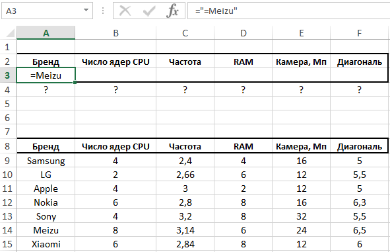Image resolution: width=390 pixels, height=252 pixels.
Task: Select row 13 header
Action: point(7,216)
